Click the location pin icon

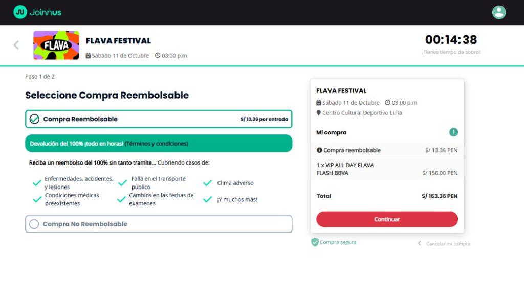[318, 113]
